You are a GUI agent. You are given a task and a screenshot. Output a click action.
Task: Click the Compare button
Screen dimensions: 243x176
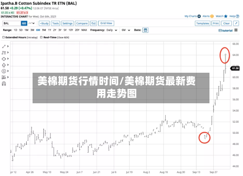(x=82, y=23)
